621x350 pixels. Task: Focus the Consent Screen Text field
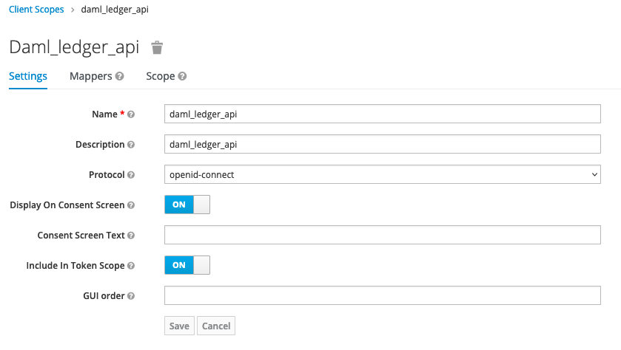[382, 236]
